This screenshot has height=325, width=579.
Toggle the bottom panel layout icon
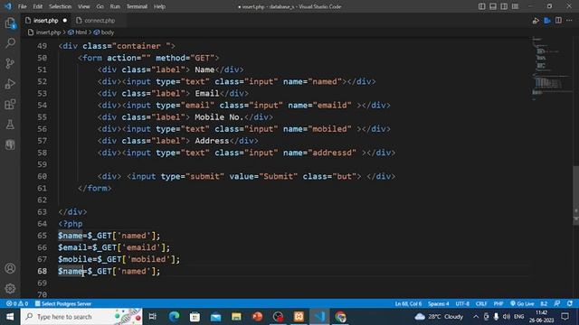[492, 6]
